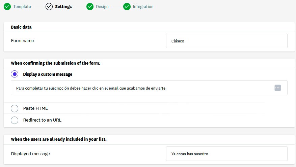Select the Paste HTML radio button

click(15, 108)
